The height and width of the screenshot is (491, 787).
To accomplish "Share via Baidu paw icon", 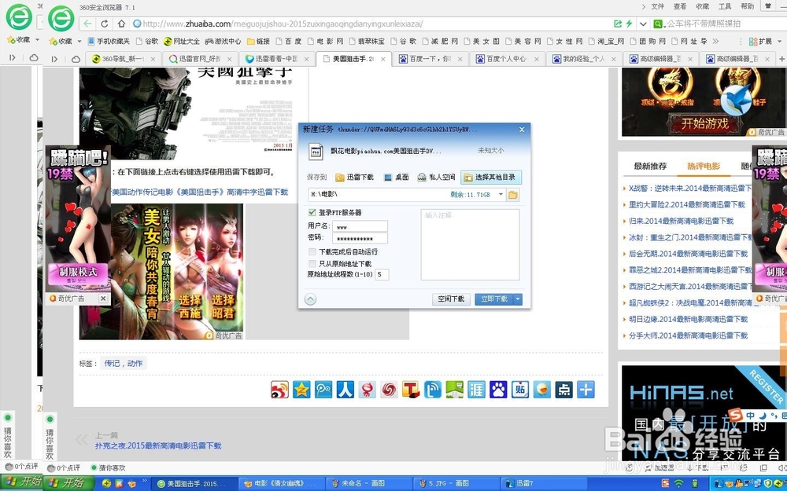I will (x=498, y=390).
